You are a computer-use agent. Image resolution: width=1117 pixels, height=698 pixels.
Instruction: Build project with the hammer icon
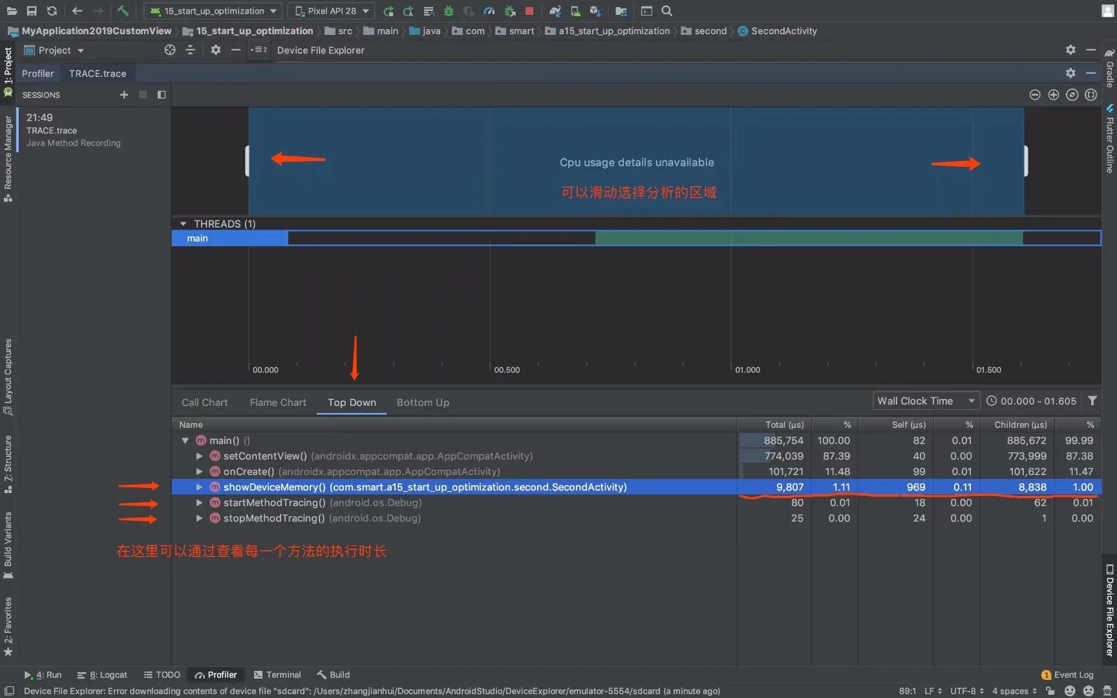123,11
